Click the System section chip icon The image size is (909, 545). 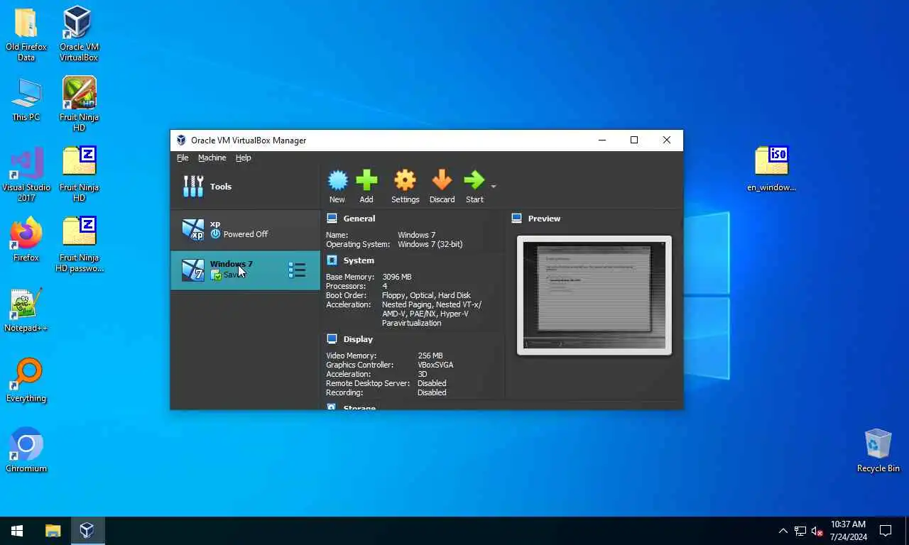click(332, 260)
